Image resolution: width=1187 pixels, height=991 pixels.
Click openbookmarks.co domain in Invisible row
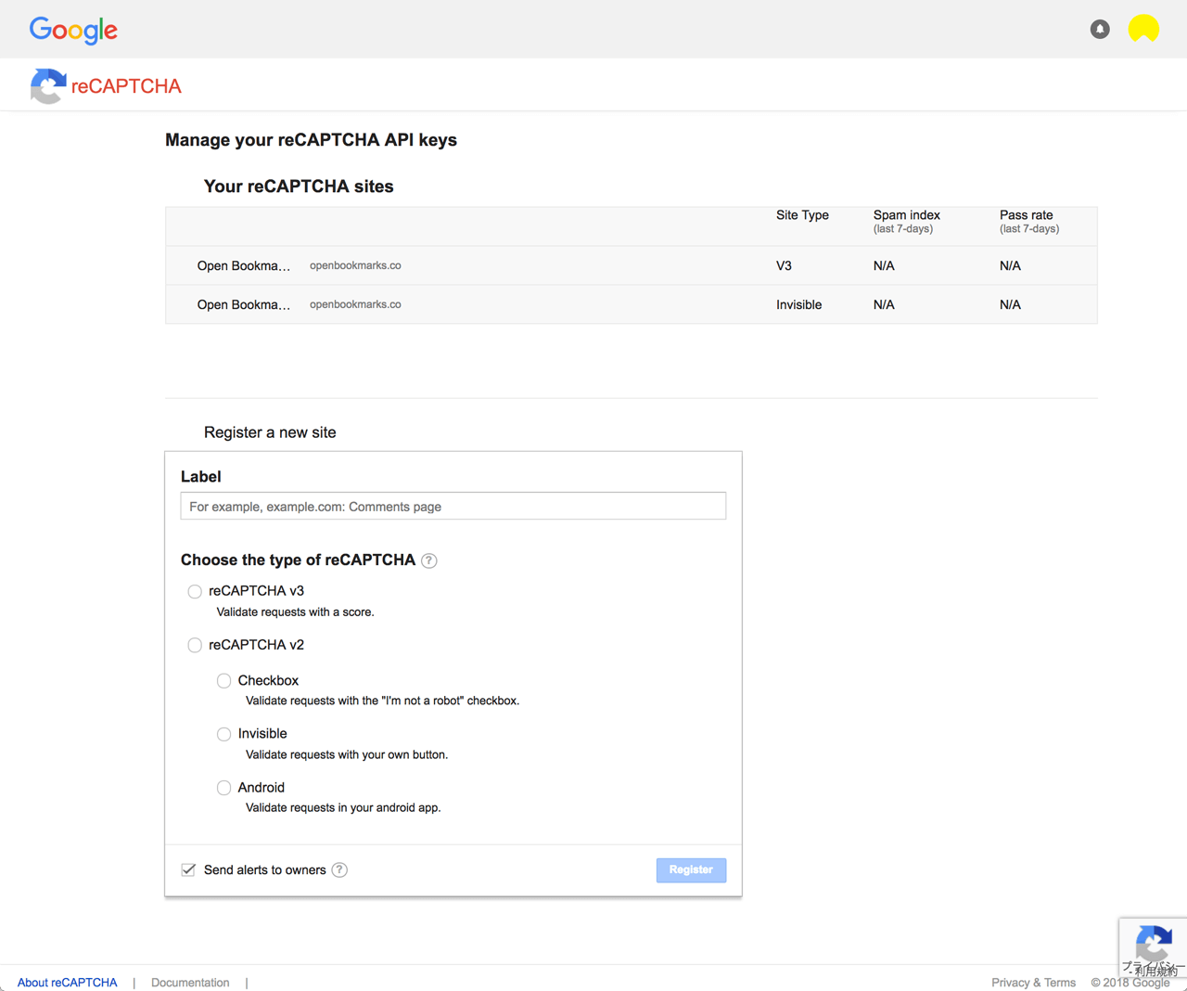355,304
